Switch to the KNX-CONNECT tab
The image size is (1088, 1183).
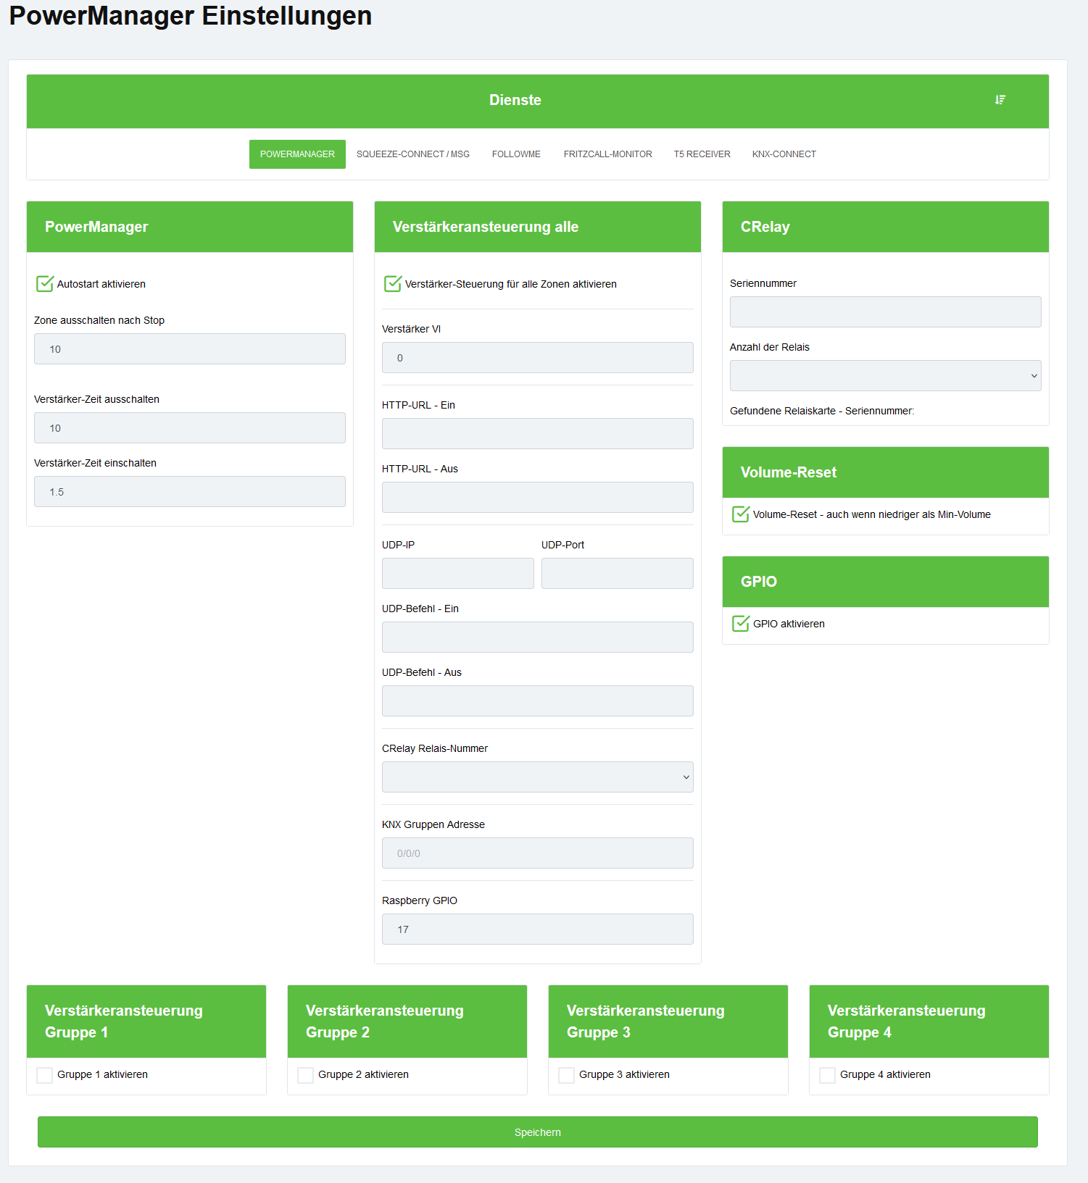pyautogui.click(x=784, y=154)
